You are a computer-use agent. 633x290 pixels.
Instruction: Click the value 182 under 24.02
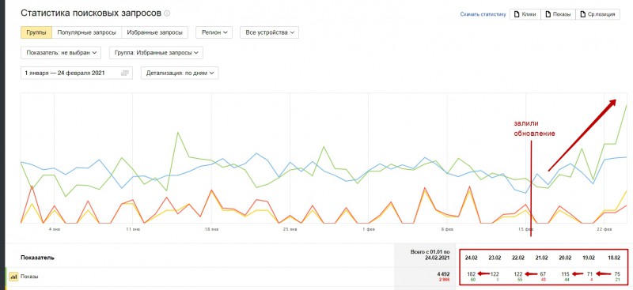point(471,274)
